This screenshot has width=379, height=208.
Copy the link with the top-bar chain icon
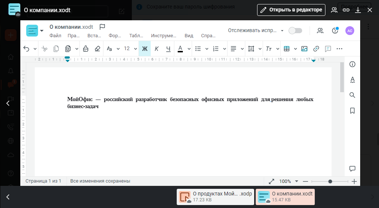click(x=346, y=10)
